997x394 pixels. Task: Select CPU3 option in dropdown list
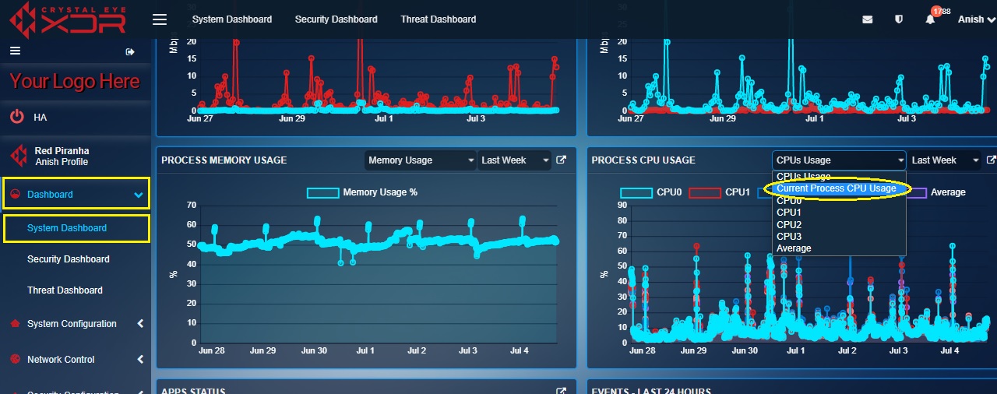[x=839, y=236]
